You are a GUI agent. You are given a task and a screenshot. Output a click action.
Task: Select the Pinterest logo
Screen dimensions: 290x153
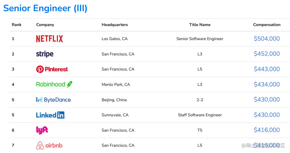pos(52,69)
